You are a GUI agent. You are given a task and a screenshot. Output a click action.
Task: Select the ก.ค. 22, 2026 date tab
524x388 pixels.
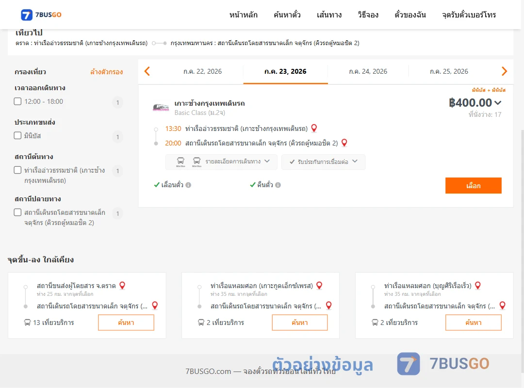pyautogui.click(x=202, y=71)
